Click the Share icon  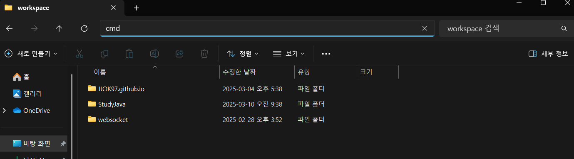pos(179,54)
